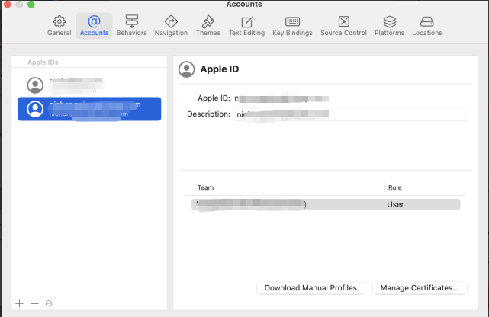Select the first unselected Apple ID account
The image size is (489, 317).
pos(89,85)
